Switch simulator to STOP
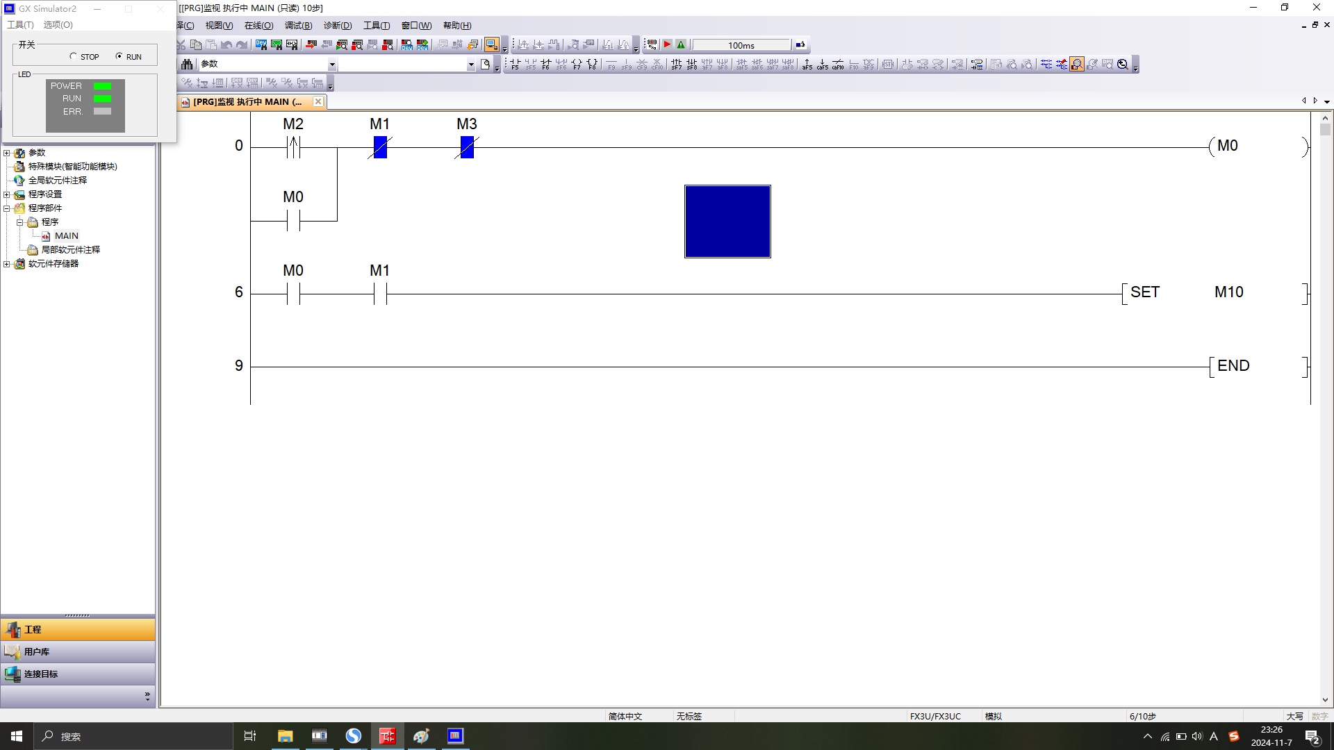The height and width of the screenshot is (750, 1334). pos(74,56)
